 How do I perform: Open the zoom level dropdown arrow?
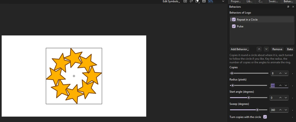point(223,1)
